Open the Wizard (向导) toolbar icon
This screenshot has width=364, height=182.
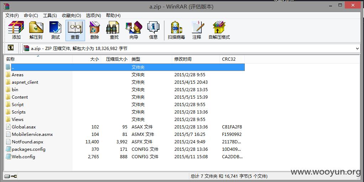(134, 31)
